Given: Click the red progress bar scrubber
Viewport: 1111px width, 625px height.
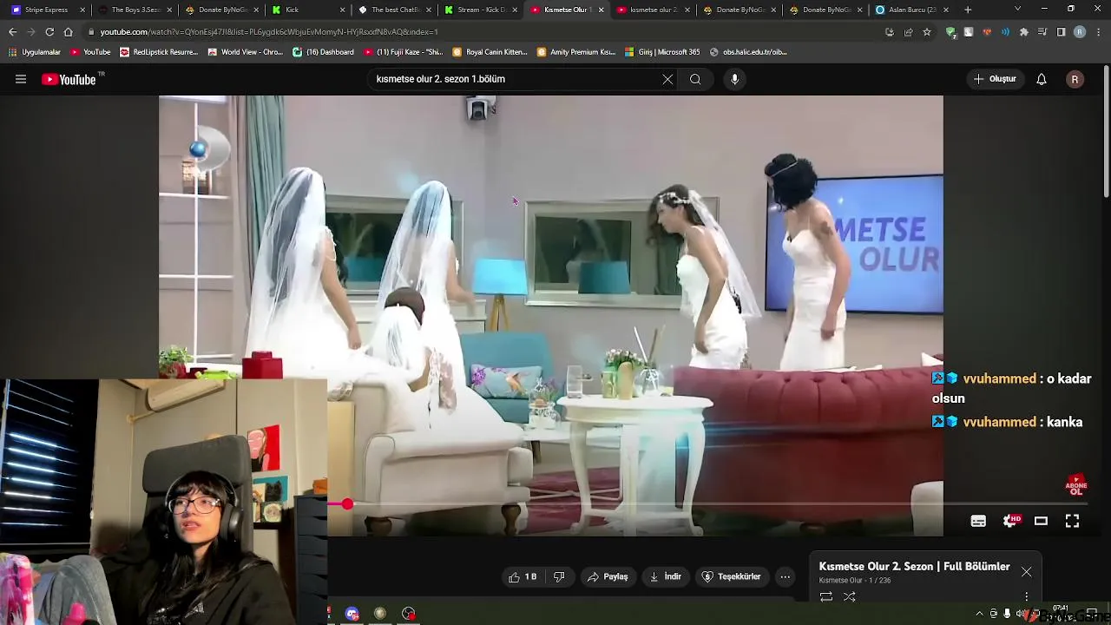Looking at the screenshot, I should [347, 503].
